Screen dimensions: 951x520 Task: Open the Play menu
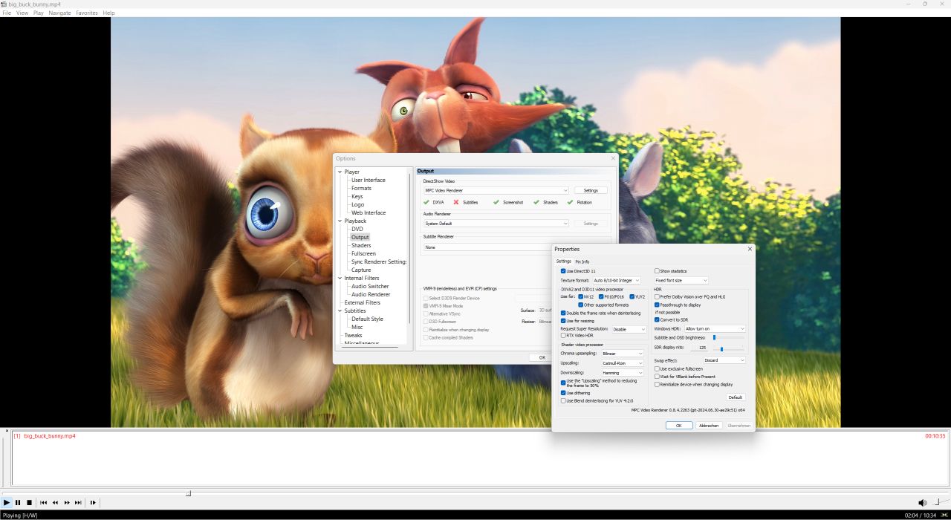coord(39,13)
